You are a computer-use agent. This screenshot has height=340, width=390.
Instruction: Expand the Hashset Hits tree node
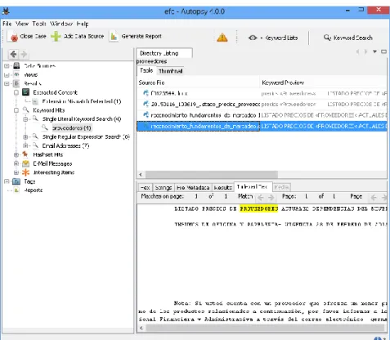pyautogui.click(x=16, y=154)
